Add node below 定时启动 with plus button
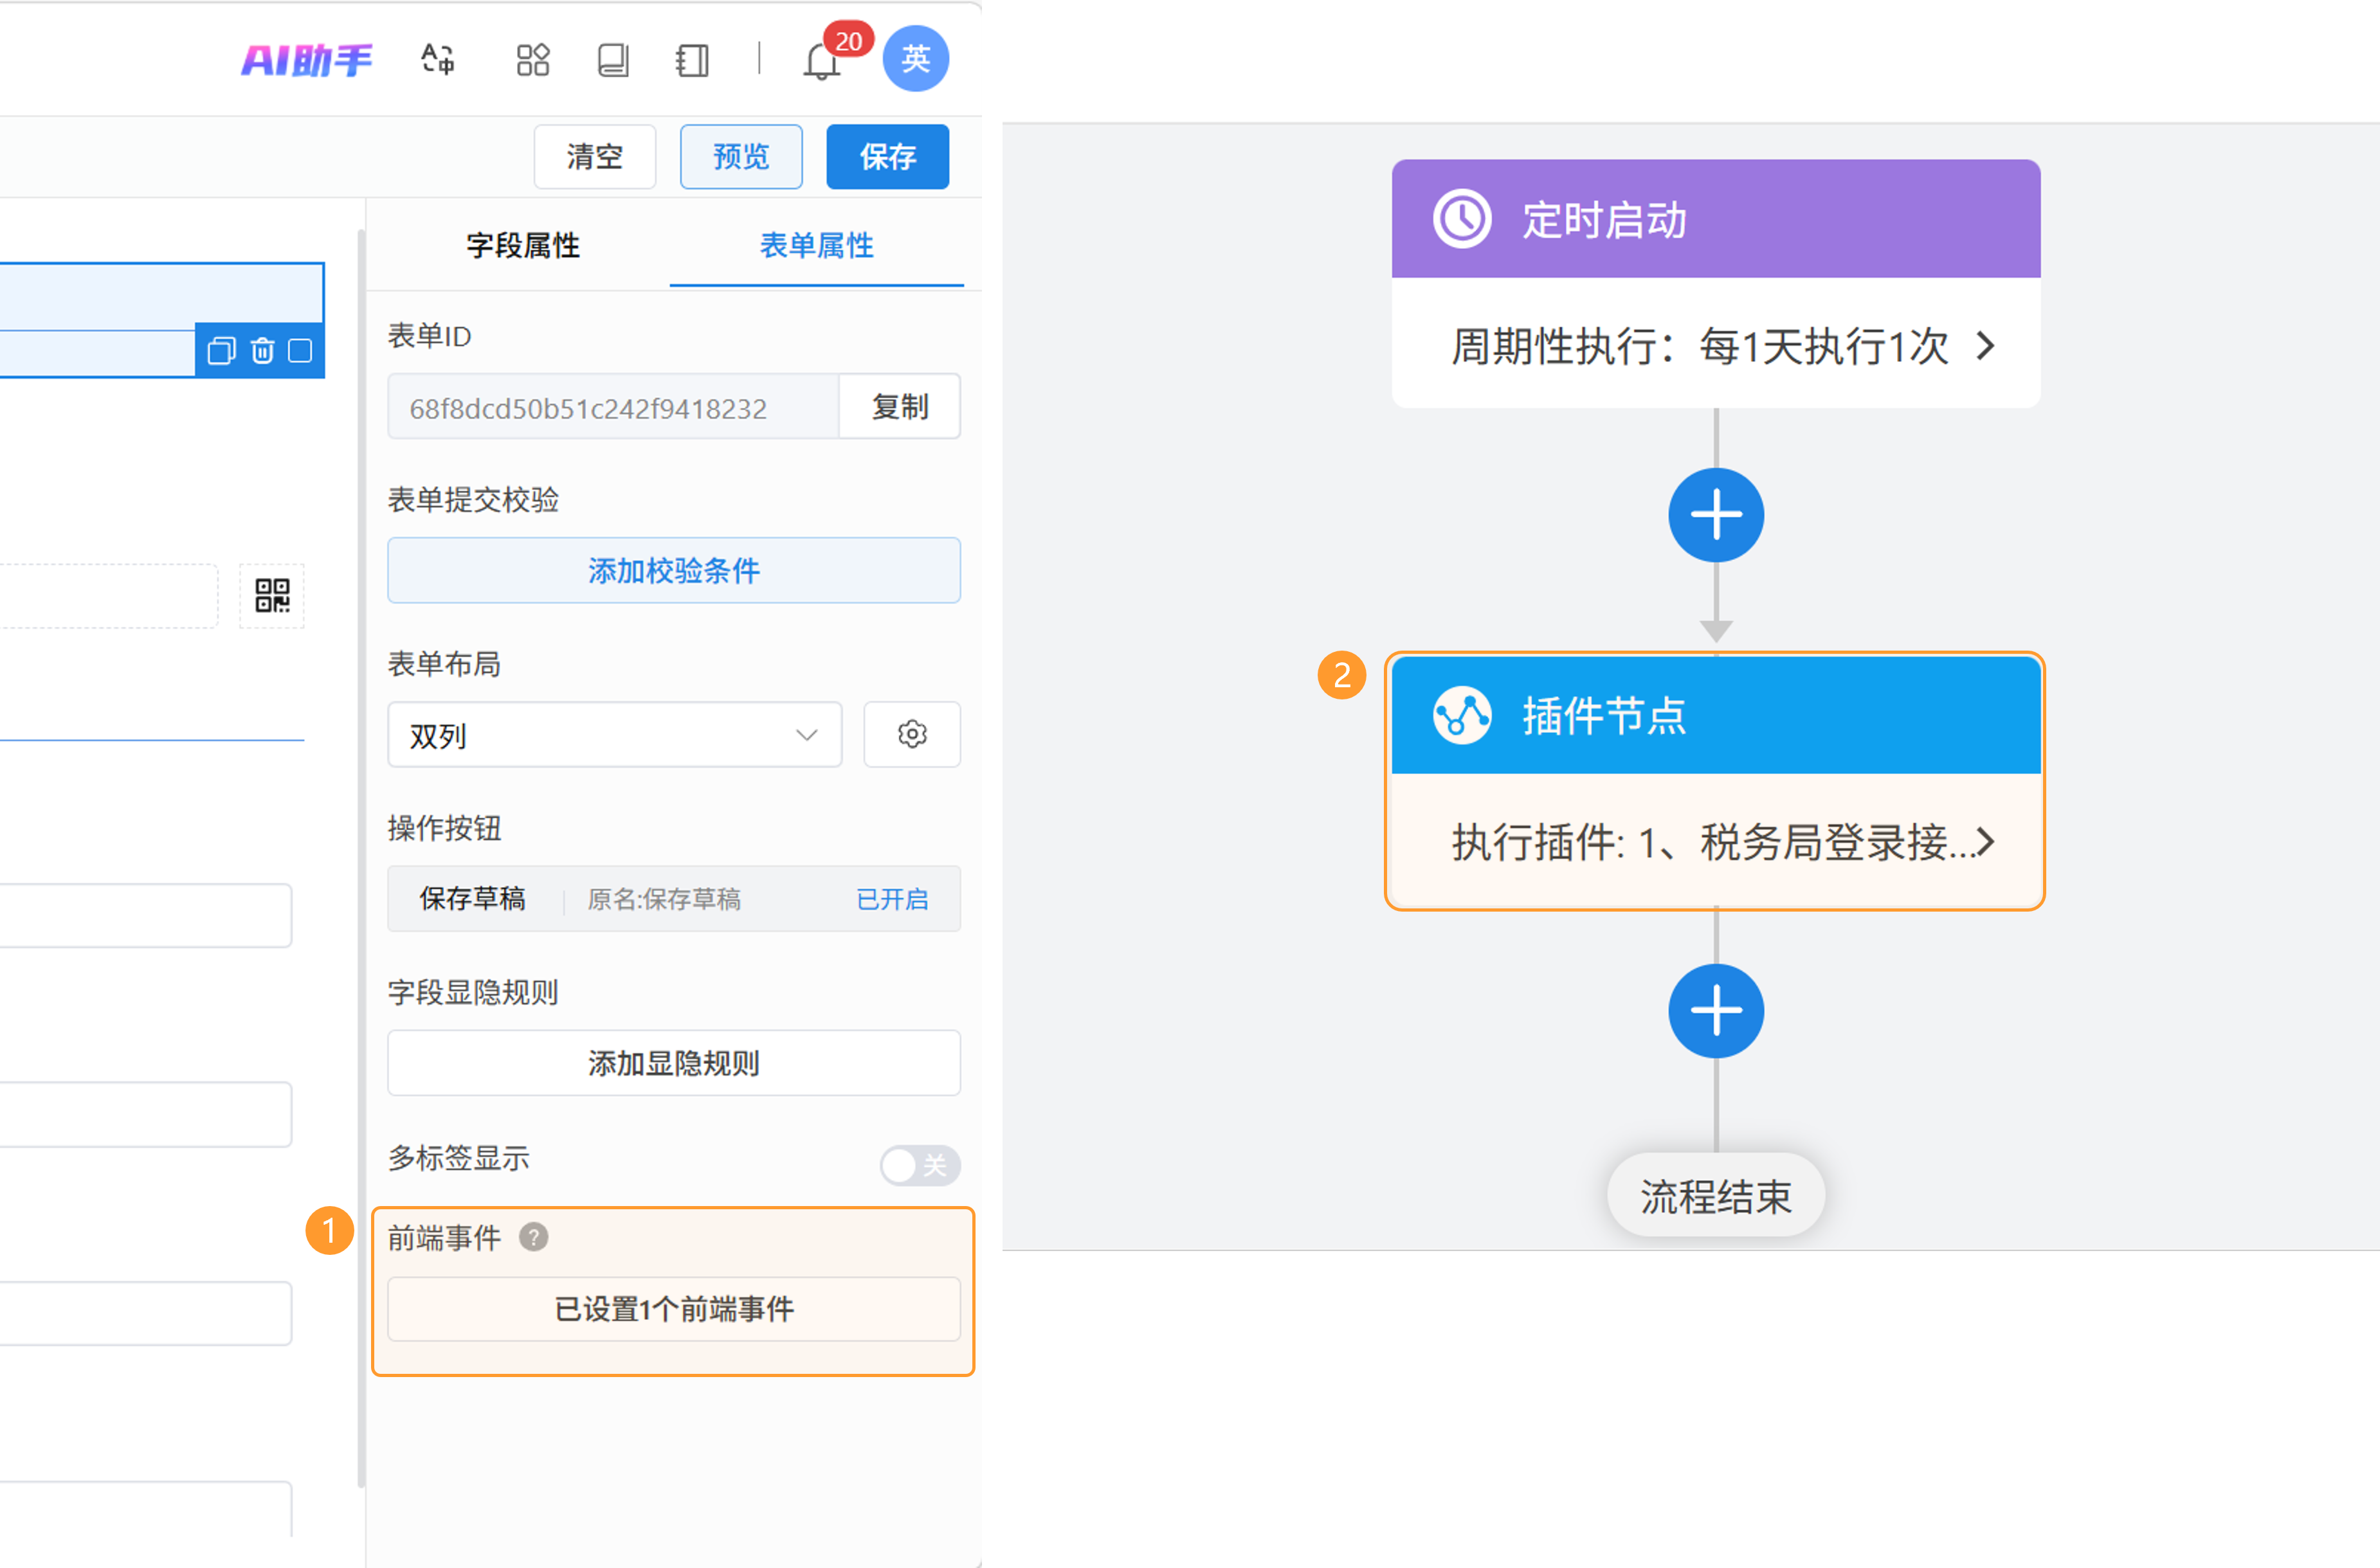The image size is (2380, 1568). [x=1715, y=515]
